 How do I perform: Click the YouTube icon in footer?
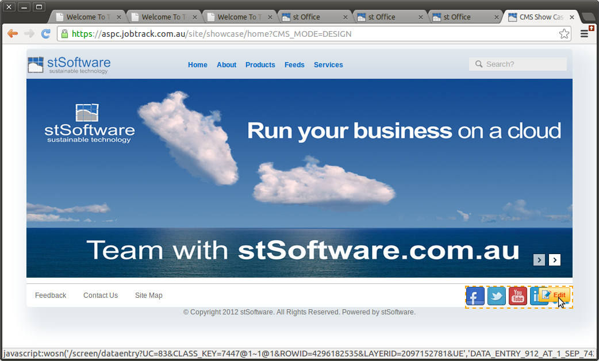(518, 296)
